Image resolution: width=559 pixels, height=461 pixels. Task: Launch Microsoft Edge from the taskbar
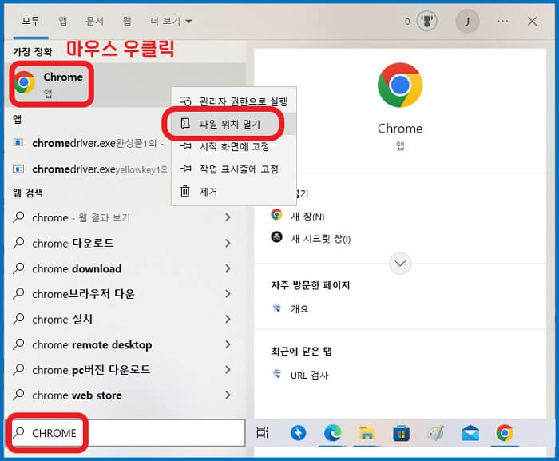332,433
